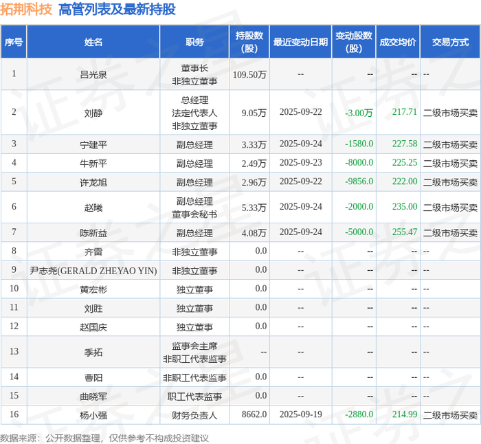Screen dimensions: 481x444
Task: Select the 最近变动日期 column header
Action: 301,42
